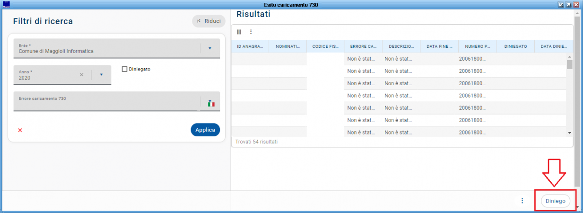Image resolution: width=583 pixels, height=213 pixels.
Task: Click the Italian flag lookup icon
Action: (211, 103)
